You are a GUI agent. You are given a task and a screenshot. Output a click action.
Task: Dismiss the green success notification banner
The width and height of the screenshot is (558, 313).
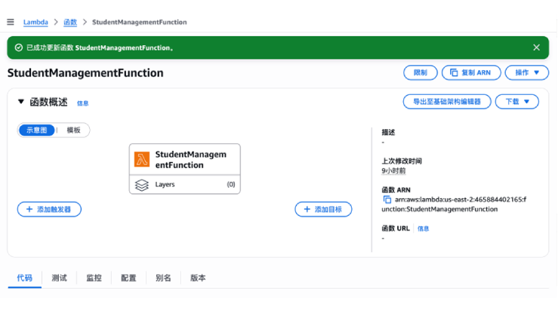tap(536, 48)
